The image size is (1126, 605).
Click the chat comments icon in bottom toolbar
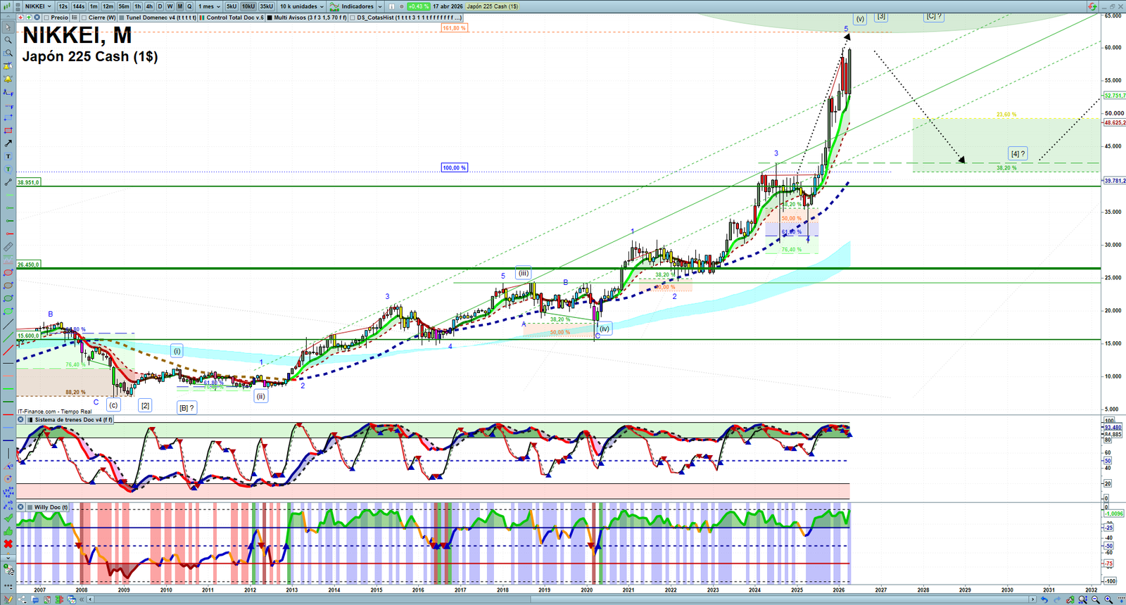35,599
